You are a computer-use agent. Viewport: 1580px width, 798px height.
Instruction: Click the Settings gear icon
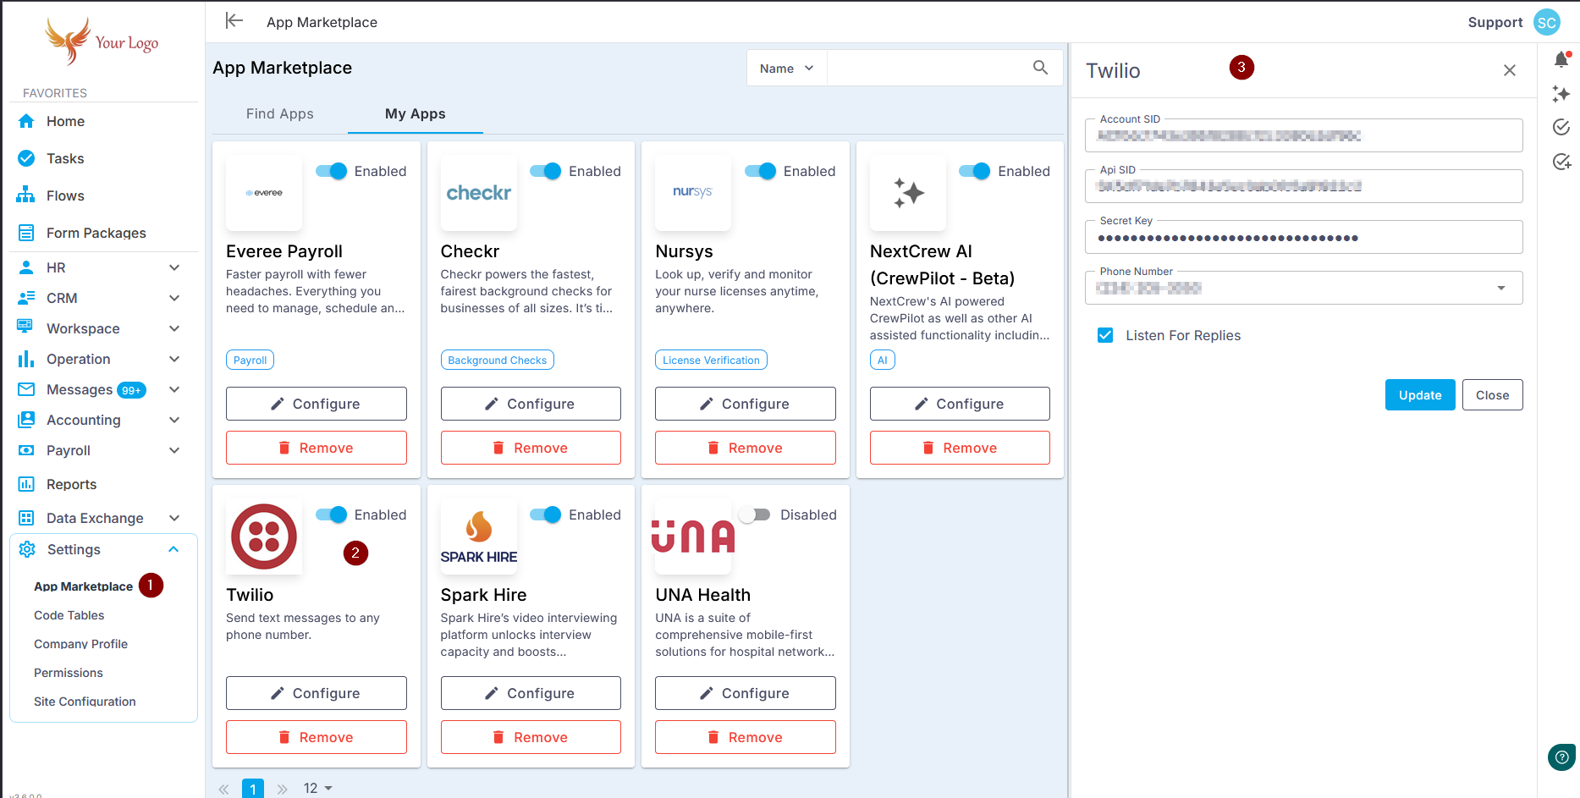pyautogui.click(x=27, y=549)
